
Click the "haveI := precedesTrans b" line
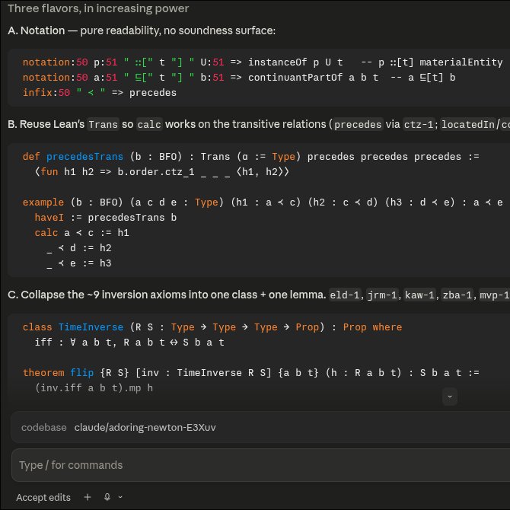click(x=106, y=218)
